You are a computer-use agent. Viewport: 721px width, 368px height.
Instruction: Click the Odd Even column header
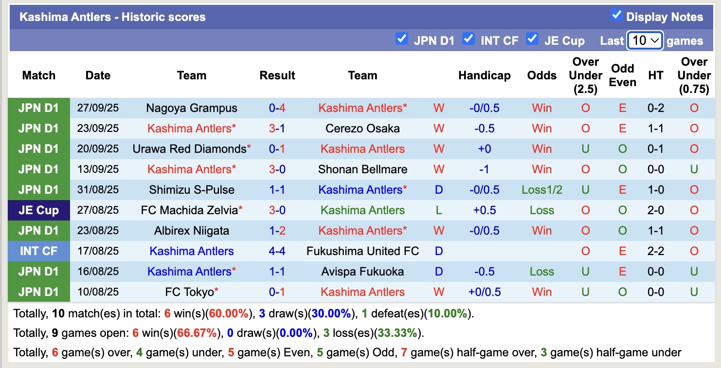622,75
